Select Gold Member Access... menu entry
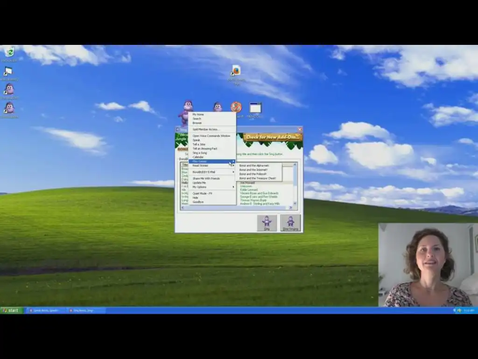Screen dimensions: 478x359 tap(212, 129)
